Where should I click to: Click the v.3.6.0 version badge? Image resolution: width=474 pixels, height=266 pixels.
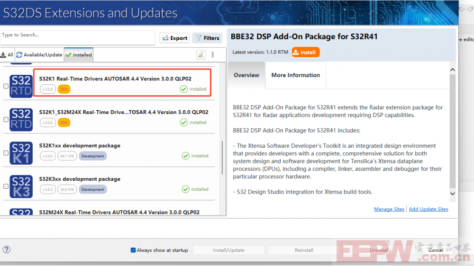(47, 156)
